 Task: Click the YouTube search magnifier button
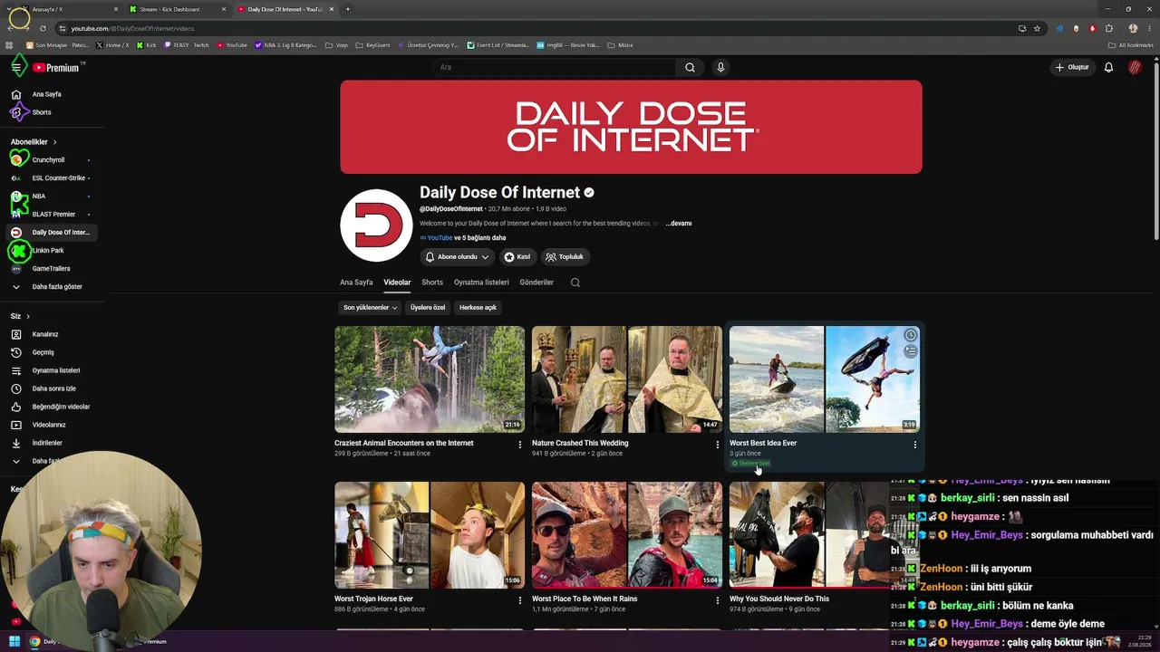click(690, 67)
